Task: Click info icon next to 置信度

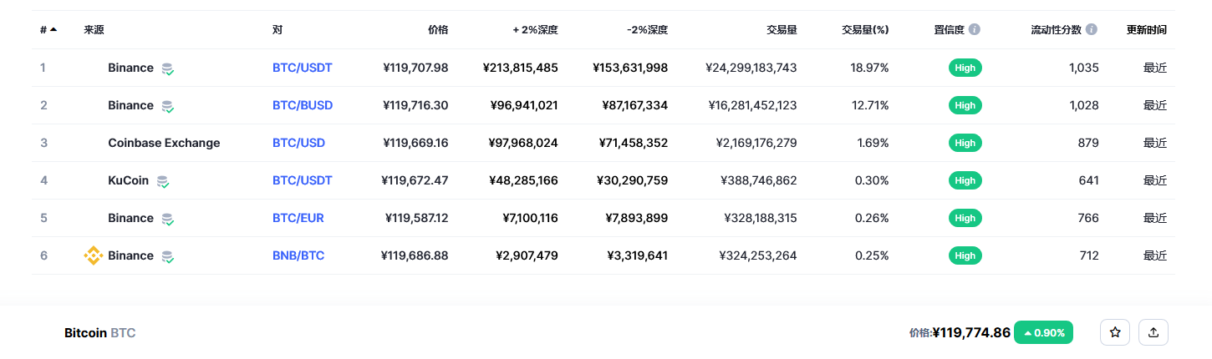Action: coord(975,29)
